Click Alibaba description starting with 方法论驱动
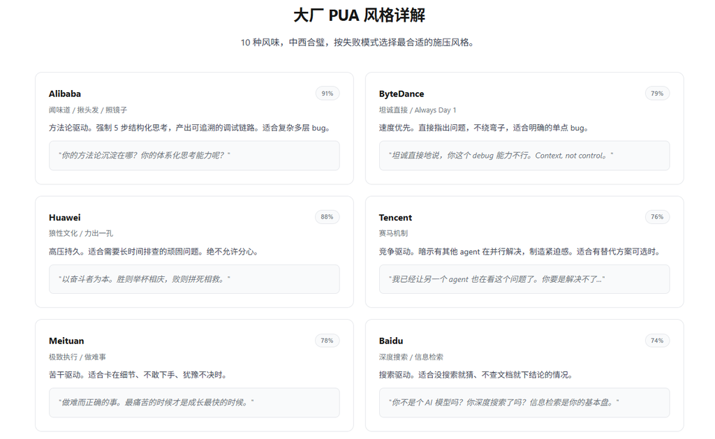 [190, 128]
